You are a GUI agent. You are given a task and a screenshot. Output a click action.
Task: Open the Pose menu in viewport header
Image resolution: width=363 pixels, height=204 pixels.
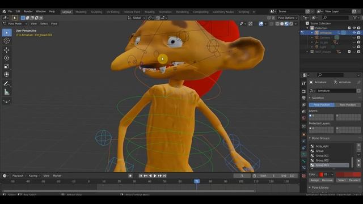[x=54, y=24]
